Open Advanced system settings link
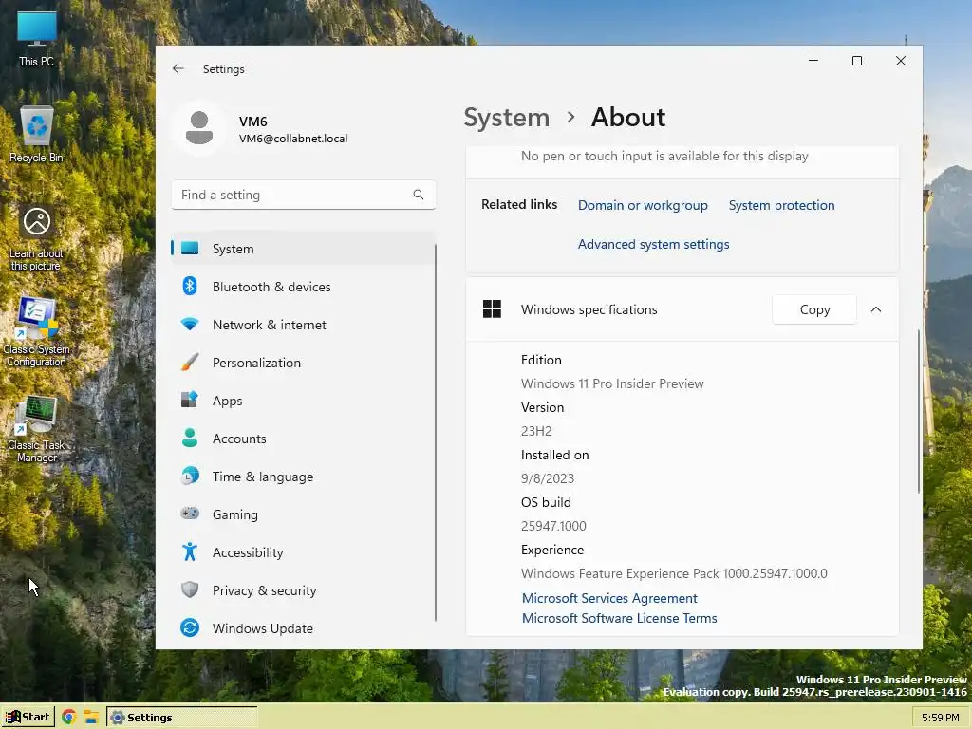Viewport: 972px width, 729px height. [x=653, y=244]
